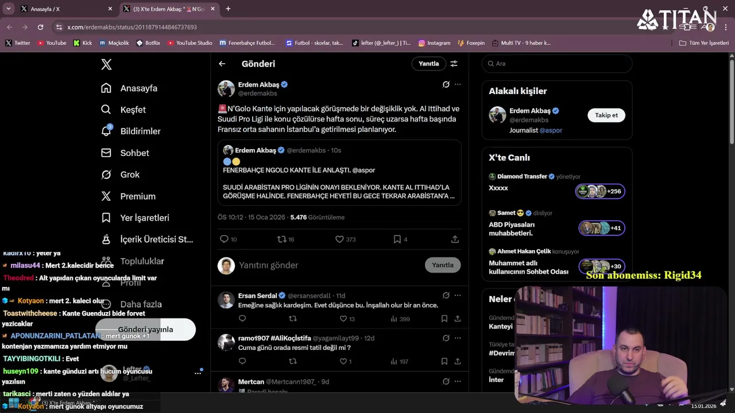Open Anasayfa home in sidebar
Screen dimensions: 735x413
point(129,88)
